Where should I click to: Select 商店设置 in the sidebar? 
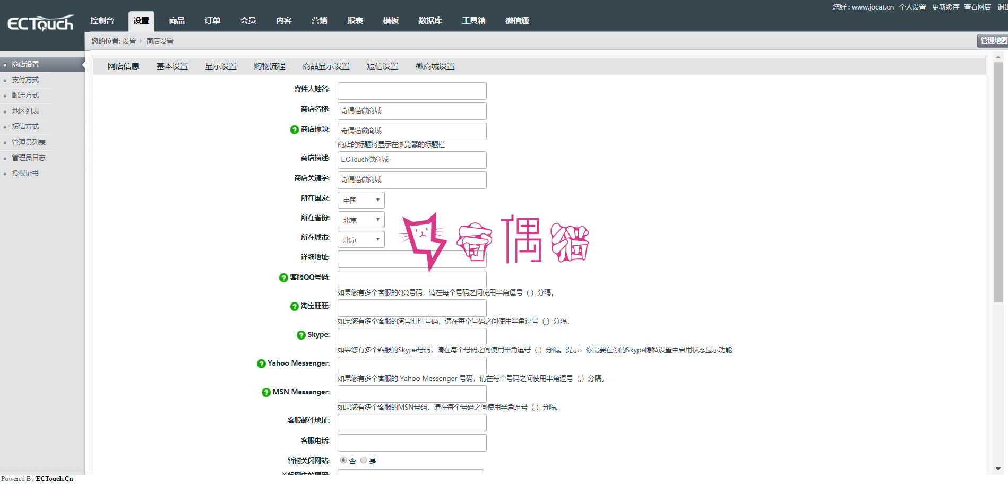tap(42, 64)
